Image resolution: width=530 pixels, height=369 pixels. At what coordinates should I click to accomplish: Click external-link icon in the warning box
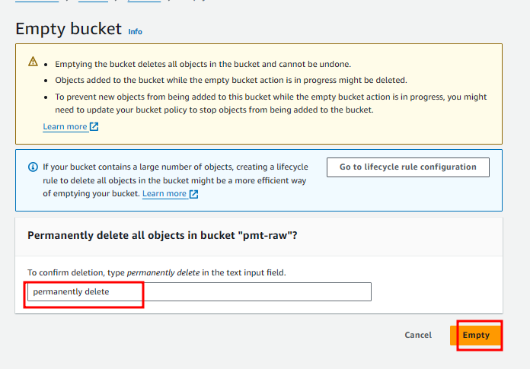94,126
